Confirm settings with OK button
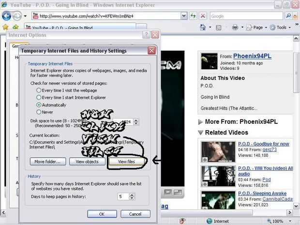 coord(102,214)
